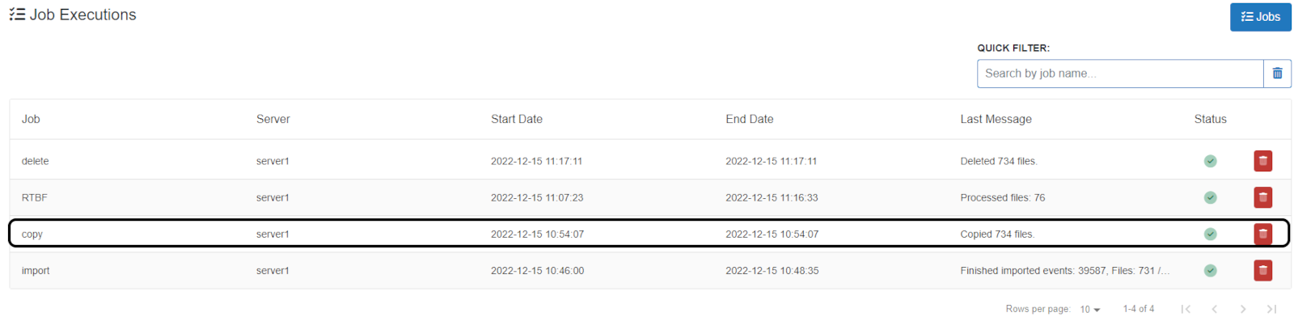This screenshot has height=317, width=1294.
Task: Go to the next page arrow
Action: coord(1243,309)
